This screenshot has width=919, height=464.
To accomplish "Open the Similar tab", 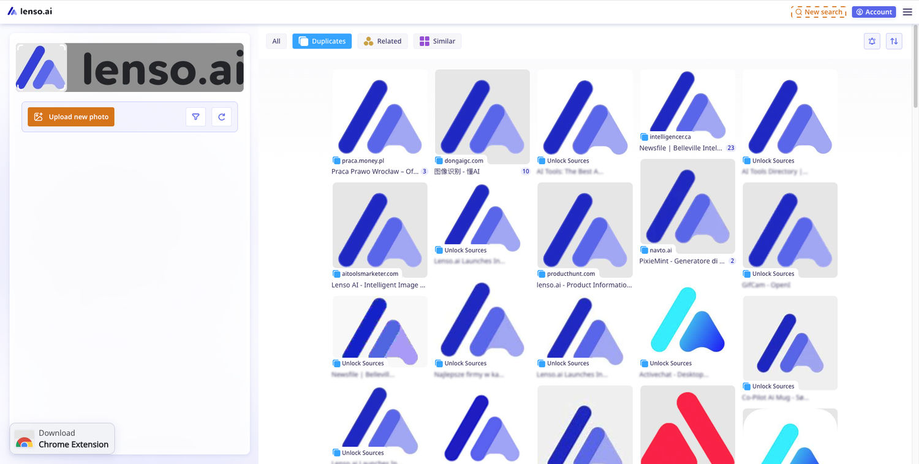I will [x=437, y=41].
